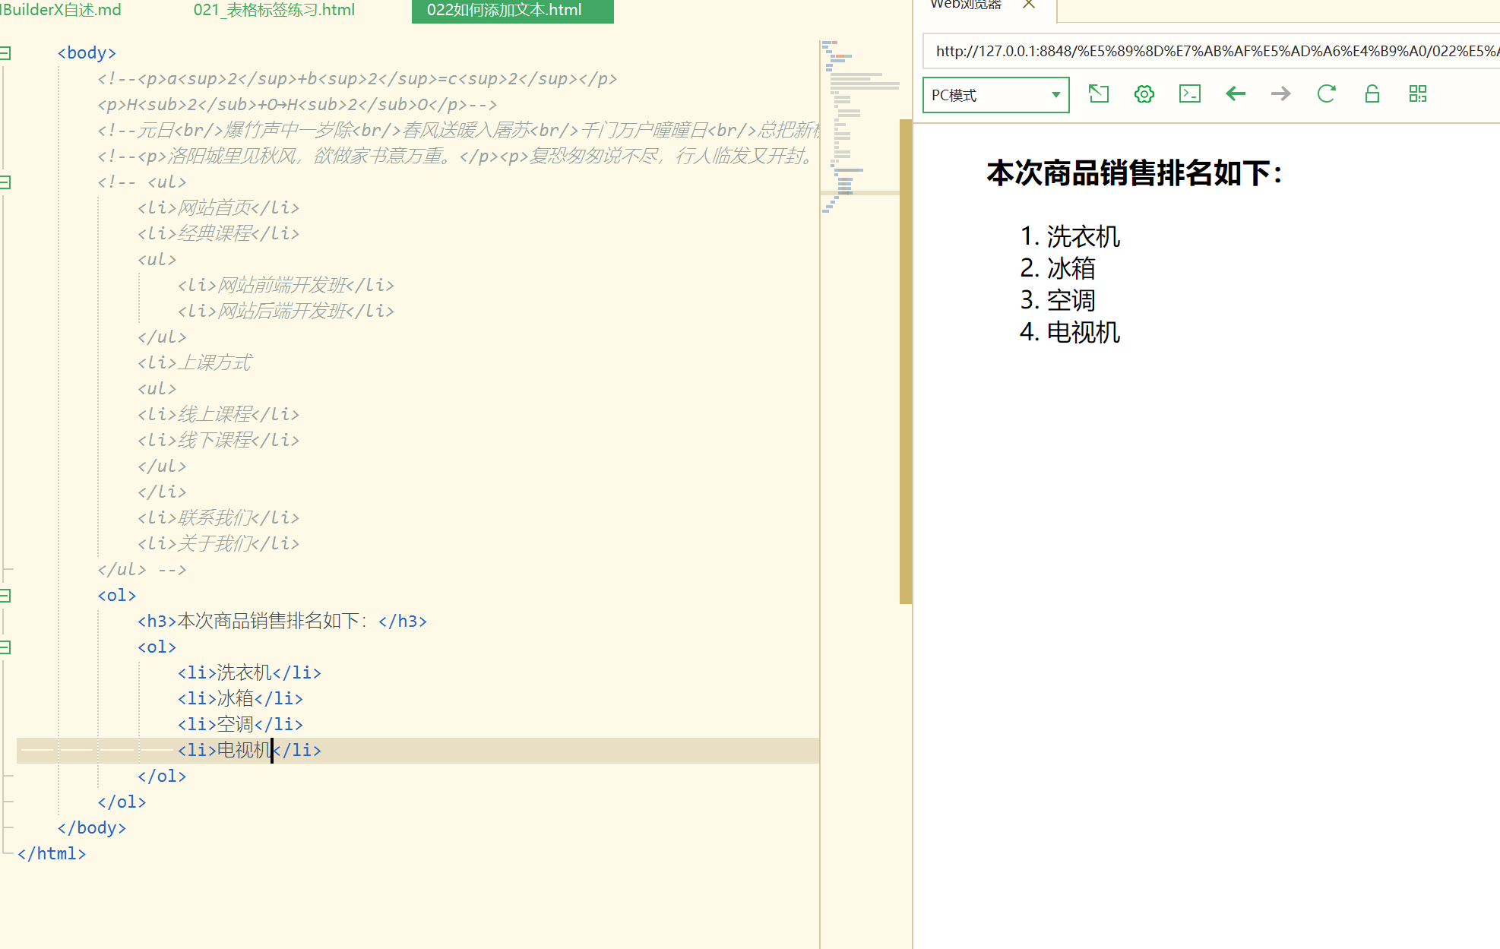Collapse the commented ul block fold
1500x949 pixels.
pyautogui.click(x=5, y=182)
